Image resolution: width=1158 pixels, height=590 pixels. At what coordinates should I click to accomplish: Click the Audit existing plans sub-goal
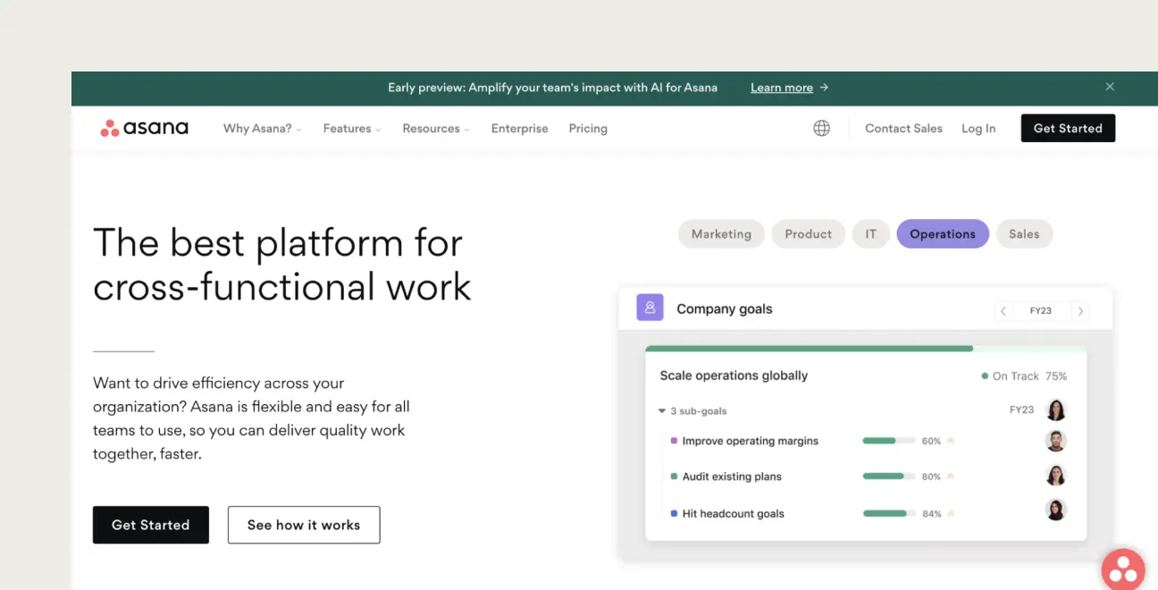coord(732,476)
